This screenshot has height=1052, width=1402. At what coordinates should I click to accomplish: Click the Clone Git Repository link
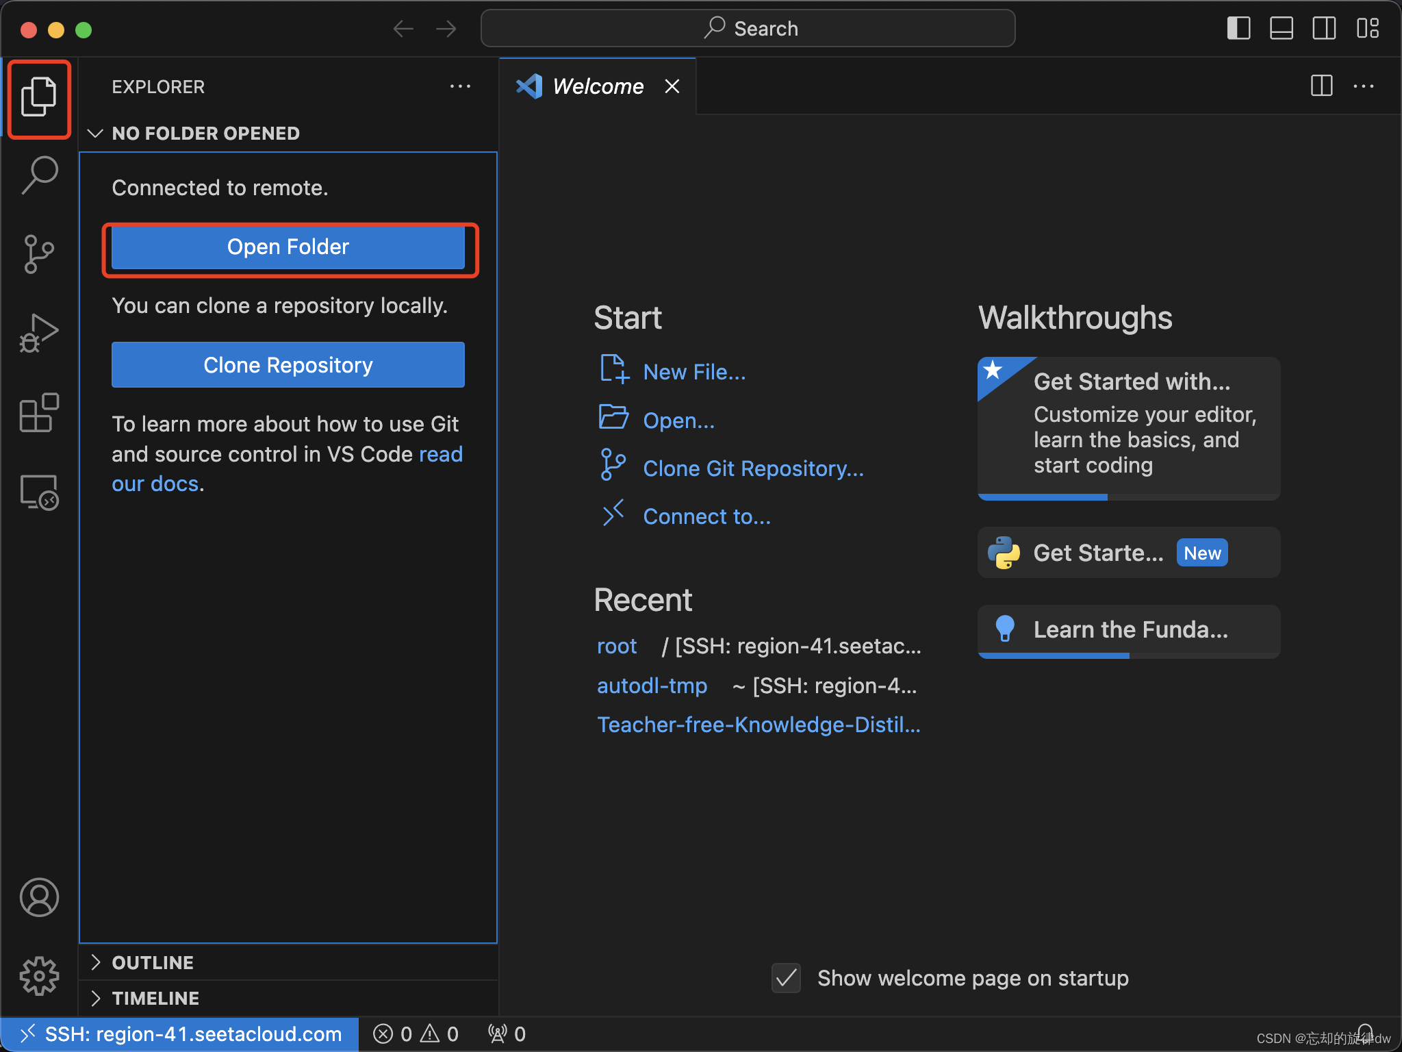point(753,468)
